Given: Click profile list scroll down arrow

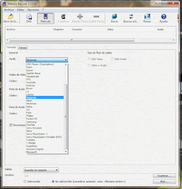Looking at the screenshot, I should tap(66, 152).
